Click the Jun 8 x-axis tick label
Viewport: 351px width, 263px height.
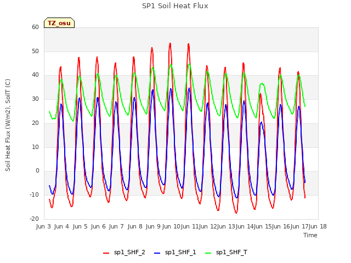pyautogui.click(x=135, y=226)
